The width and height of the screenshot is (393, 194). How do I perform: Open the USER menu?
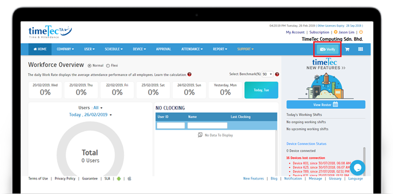pyautogui.click(x=89, y=49)
